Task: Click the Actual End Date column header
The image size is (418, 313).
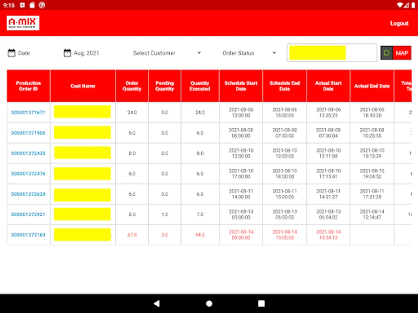Action: 372,86
